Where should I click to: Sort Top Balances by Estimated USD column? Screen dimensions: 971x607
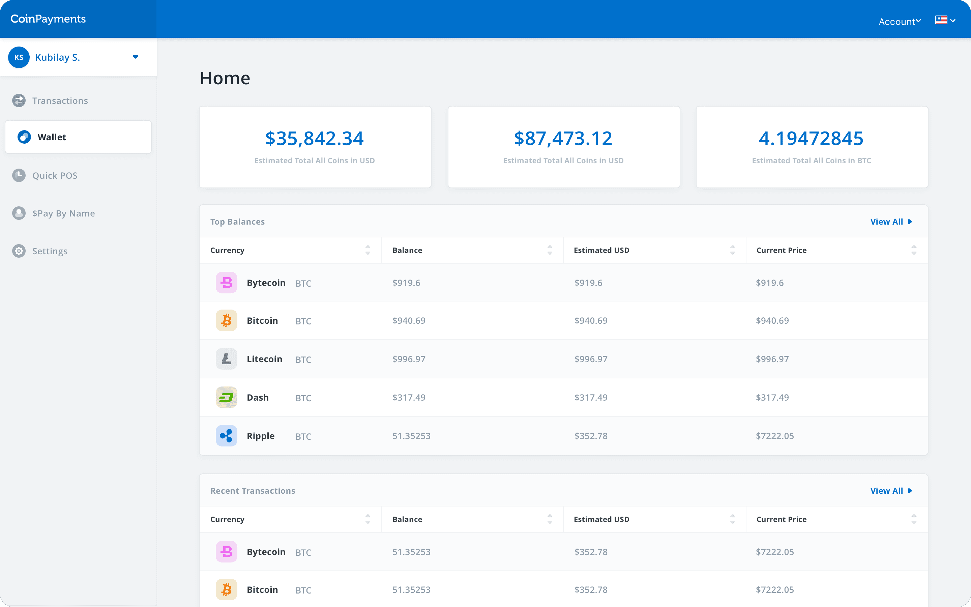click(732, 250)
